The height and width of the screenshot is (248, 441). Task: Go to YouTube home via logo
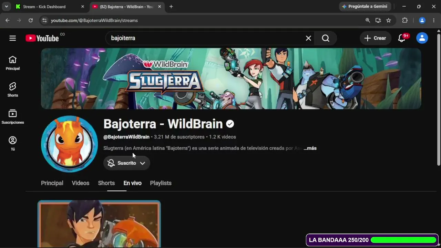[42, 38]
